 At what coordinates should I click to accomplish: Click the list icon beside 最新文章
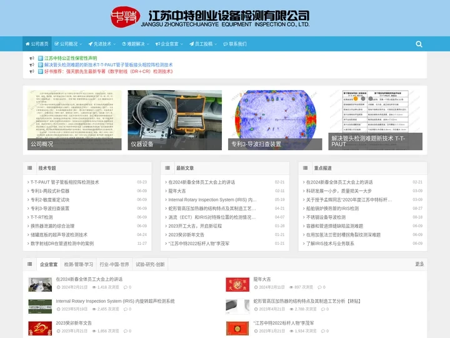[167, 168]
